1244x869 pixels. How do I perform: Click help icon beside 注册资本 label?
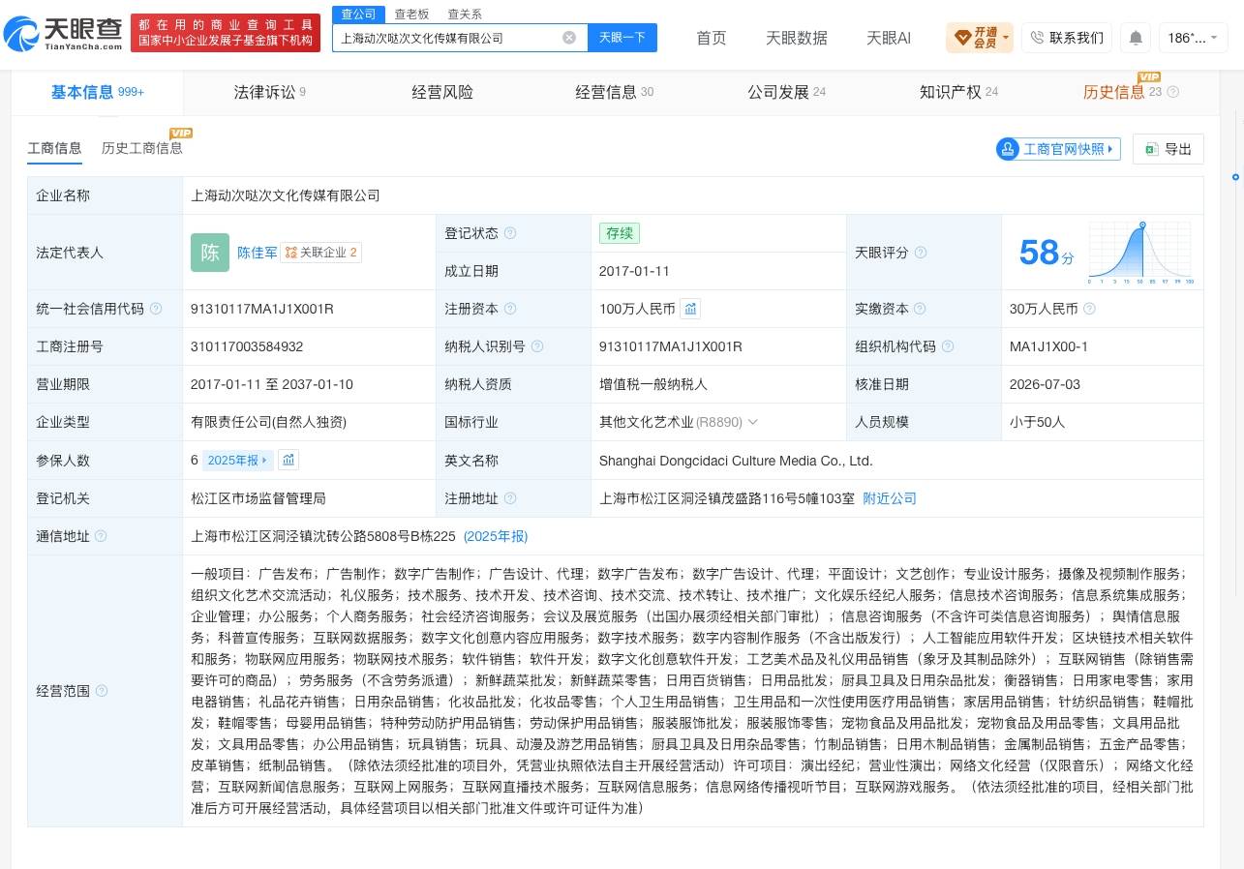(x=510, y=309)
